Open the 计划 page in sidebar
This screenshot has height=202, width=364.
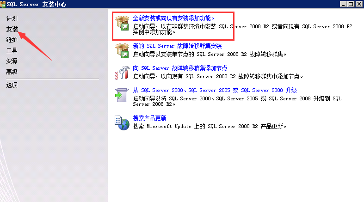click(x=12, y=18)
